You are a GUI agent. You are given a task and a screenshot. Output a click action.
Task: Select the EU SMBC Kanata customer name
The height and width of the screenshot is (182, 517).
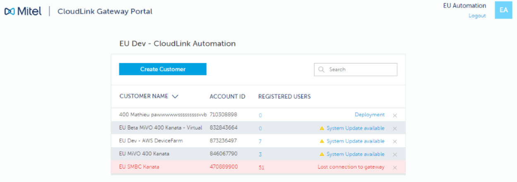click(x=139, y=167)
